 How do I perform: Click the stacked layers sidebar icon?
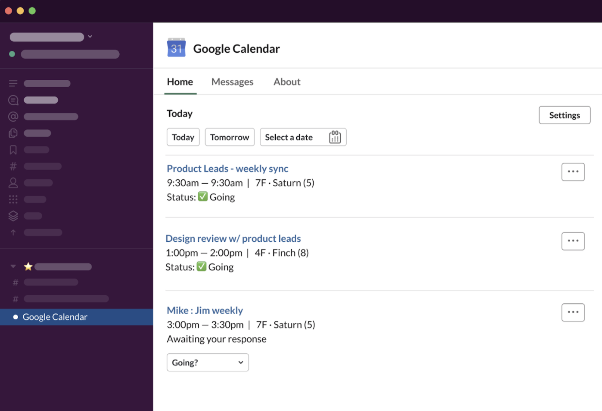[13, 216]
